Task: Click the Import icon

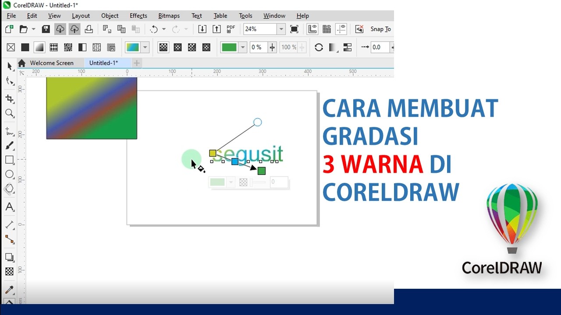Action: (202, 29)
